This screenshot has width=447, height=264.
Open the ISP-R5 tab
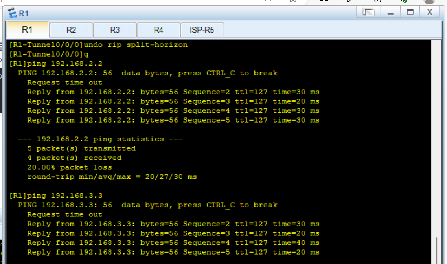click(x=202, y=30)
